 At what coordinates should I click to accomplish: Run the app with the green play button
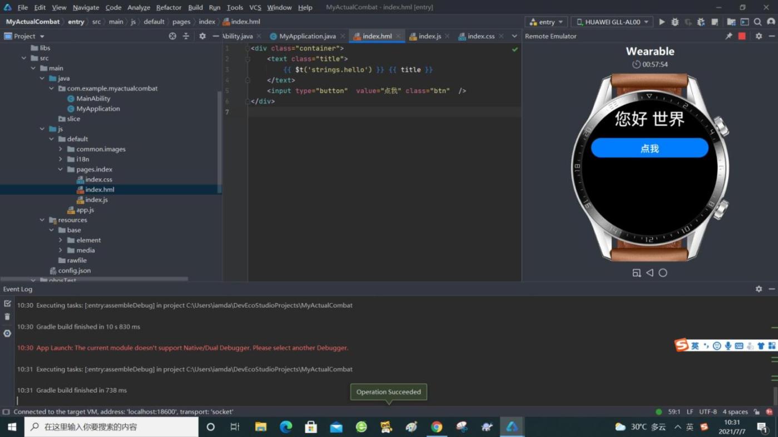[662, 22]
